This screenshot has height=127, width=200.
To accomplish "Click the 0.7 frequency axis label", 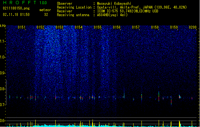I will [3, 105].
